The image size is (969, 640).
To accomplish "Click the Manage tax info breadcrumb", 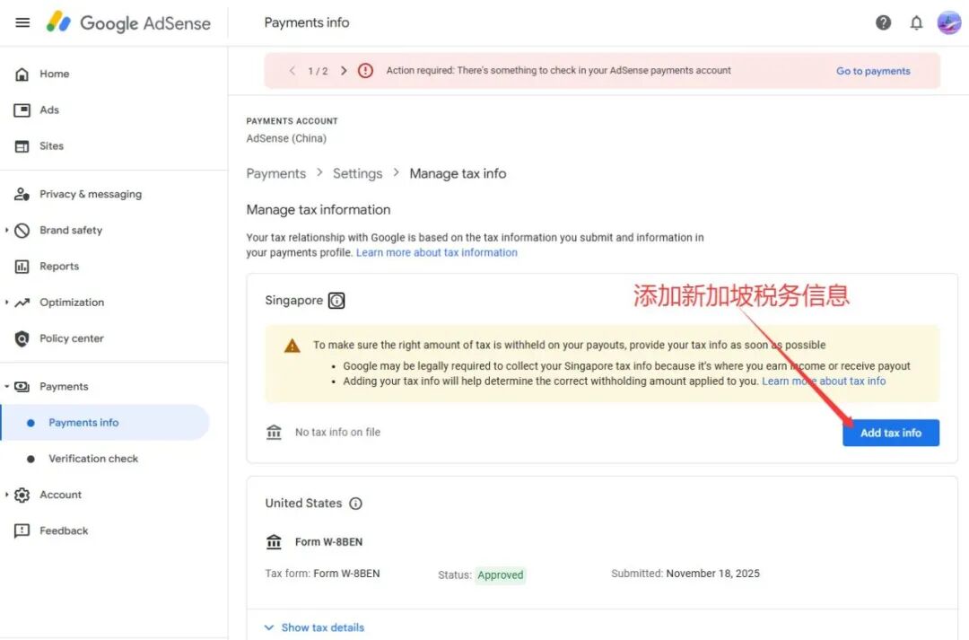I will (458, 174).
